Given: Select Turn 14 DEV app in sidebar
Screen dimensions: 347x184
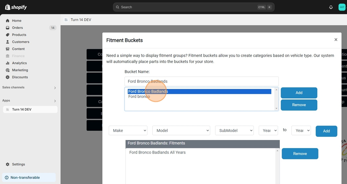Looking at the screenshot, I should point(30,109).
